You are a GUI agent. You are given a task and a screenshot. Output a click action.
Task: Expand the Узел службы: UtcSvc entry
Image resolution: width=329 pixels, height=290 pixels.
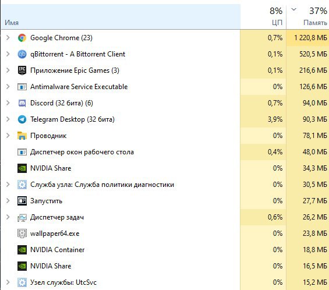(x=8, y=282)
